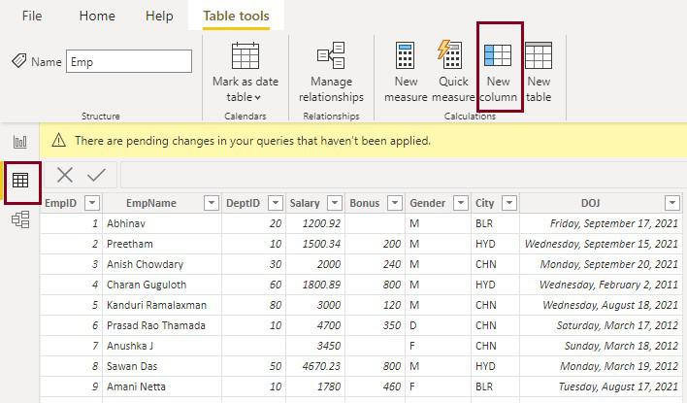
Task: Click the salary value 4670.23
Action: pyautogui.click(x=321, y=366)
